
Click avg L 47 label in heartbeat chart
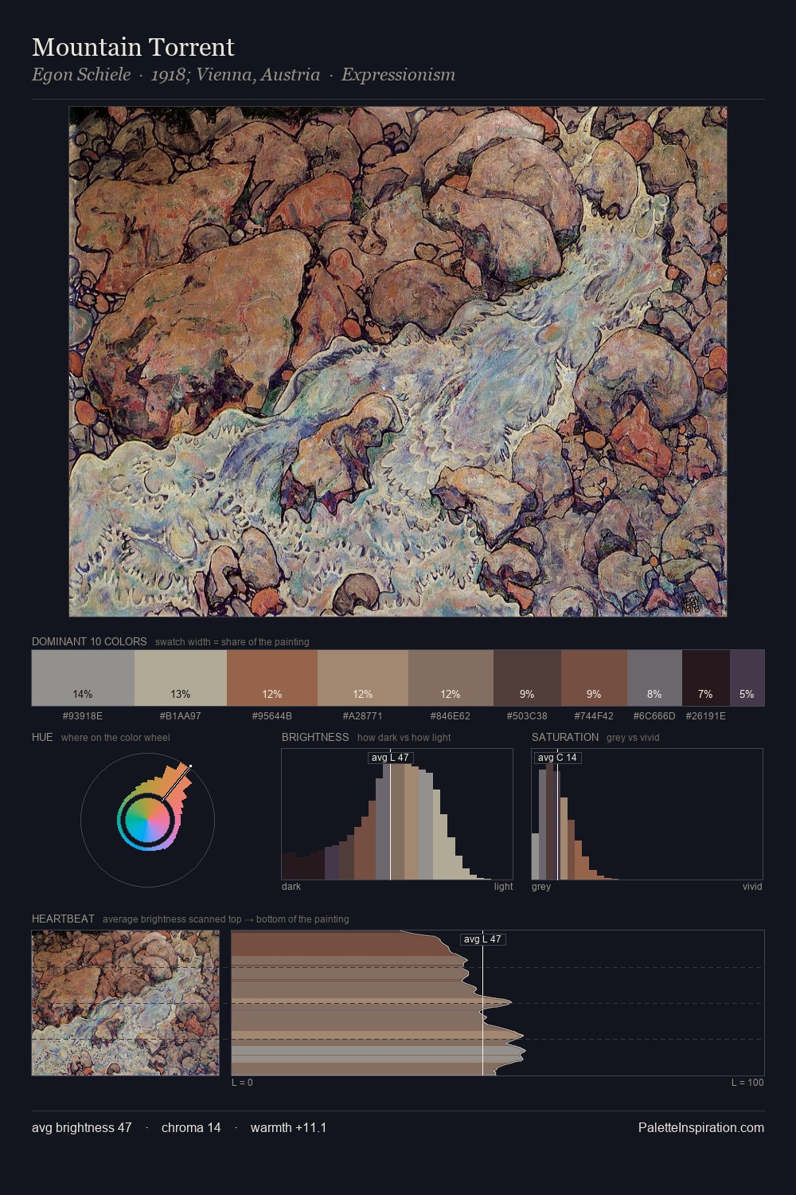tap(483, 939)
